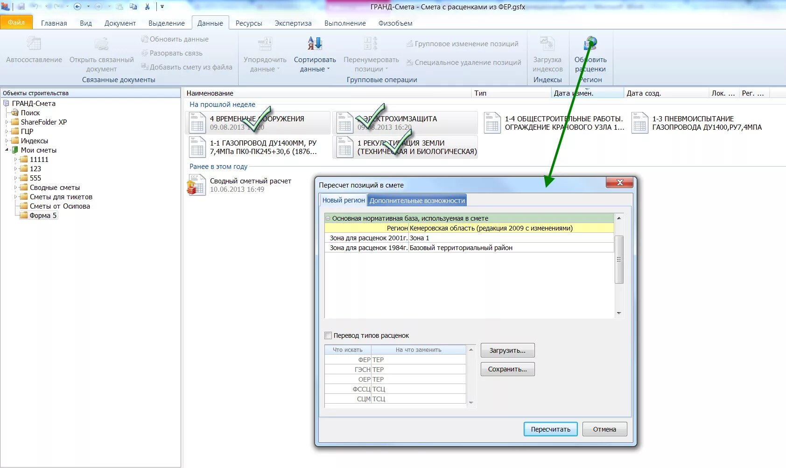
Task: Switch to the Экспертиза ribbon tab
Action: pyautogui.click(x=293, y=23)
